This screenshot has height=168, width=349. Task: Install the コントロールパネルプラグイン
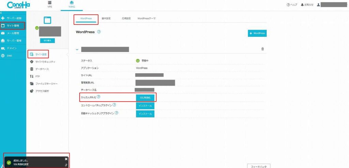pyautogui.click(x=145, y=106)
